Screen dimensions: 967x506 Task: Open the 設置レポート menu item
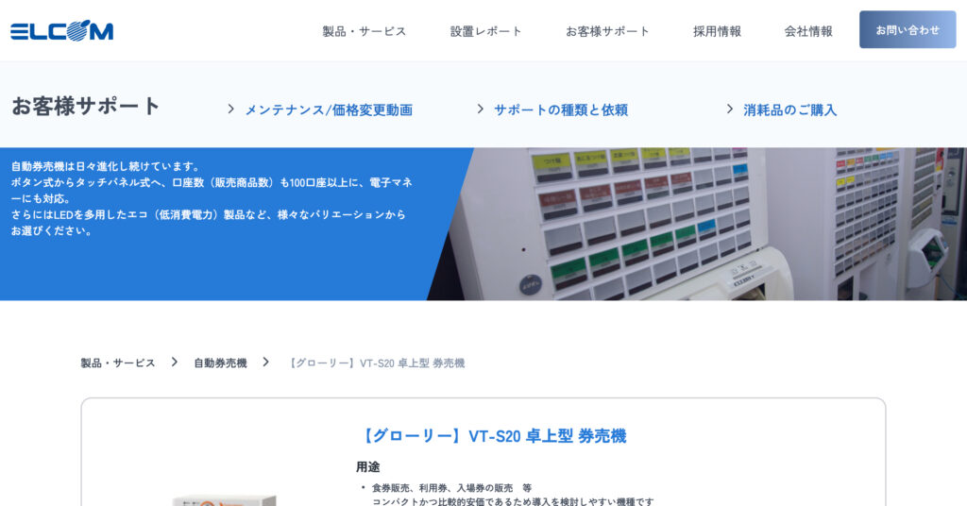coord(486,31)
